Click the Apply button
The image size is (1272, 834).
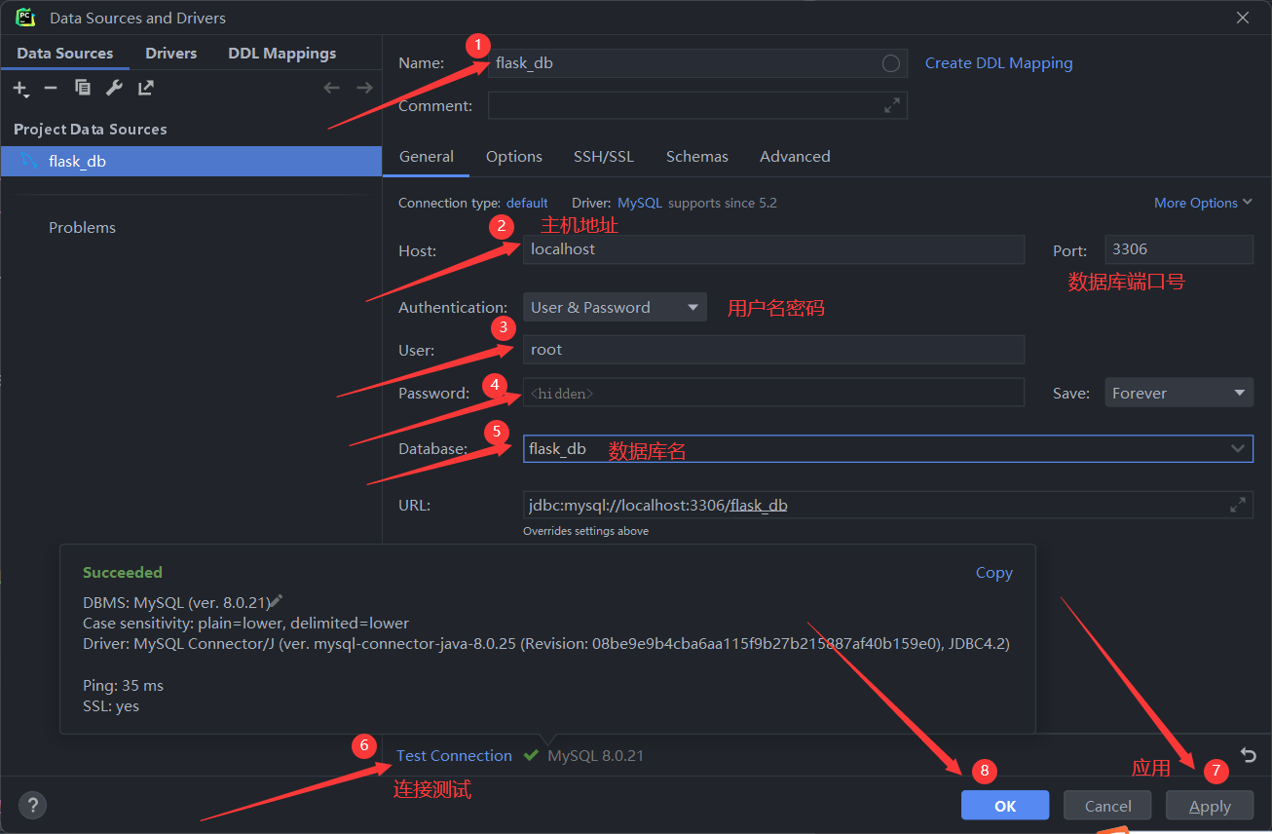click(x=1210, y=806)
